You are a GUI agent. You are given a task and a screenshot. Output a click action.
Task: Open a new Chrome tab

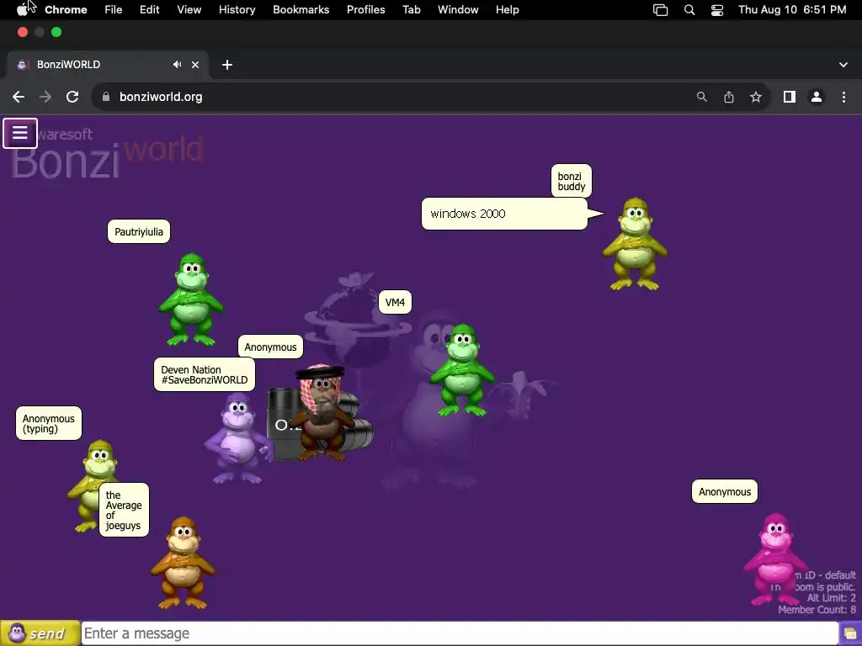coord(227,65)
